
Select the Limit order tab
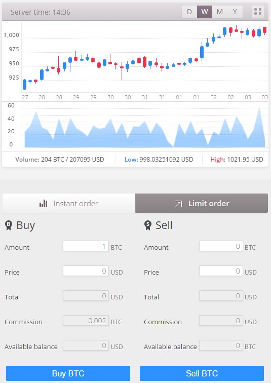pyautogui.click(x=202, y=203)
